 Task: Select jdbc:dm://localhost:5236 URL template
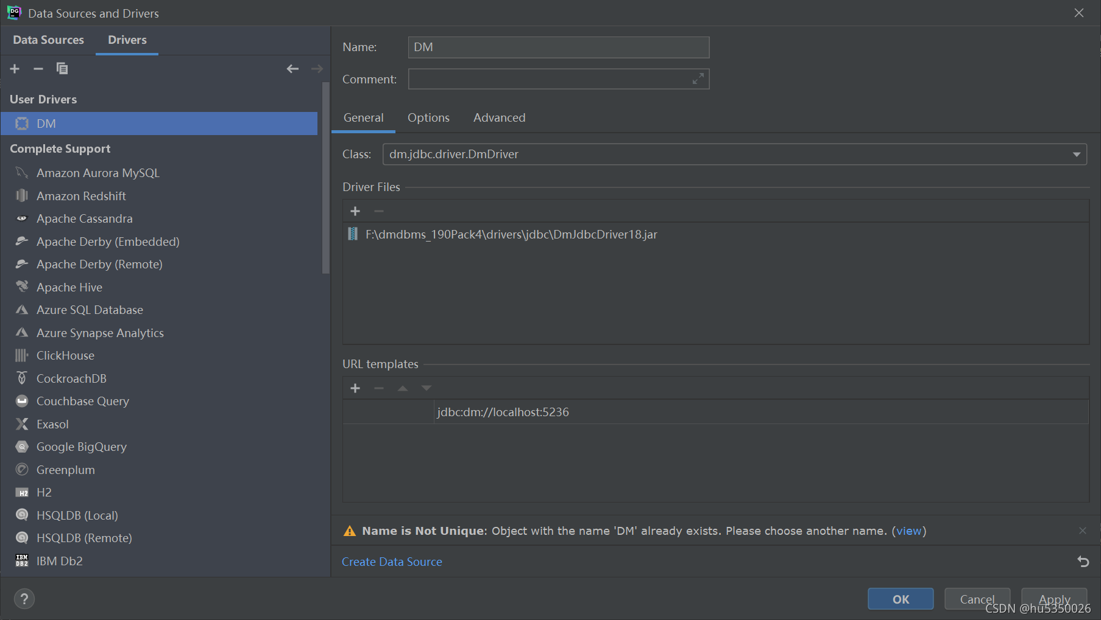pos(716,412)
